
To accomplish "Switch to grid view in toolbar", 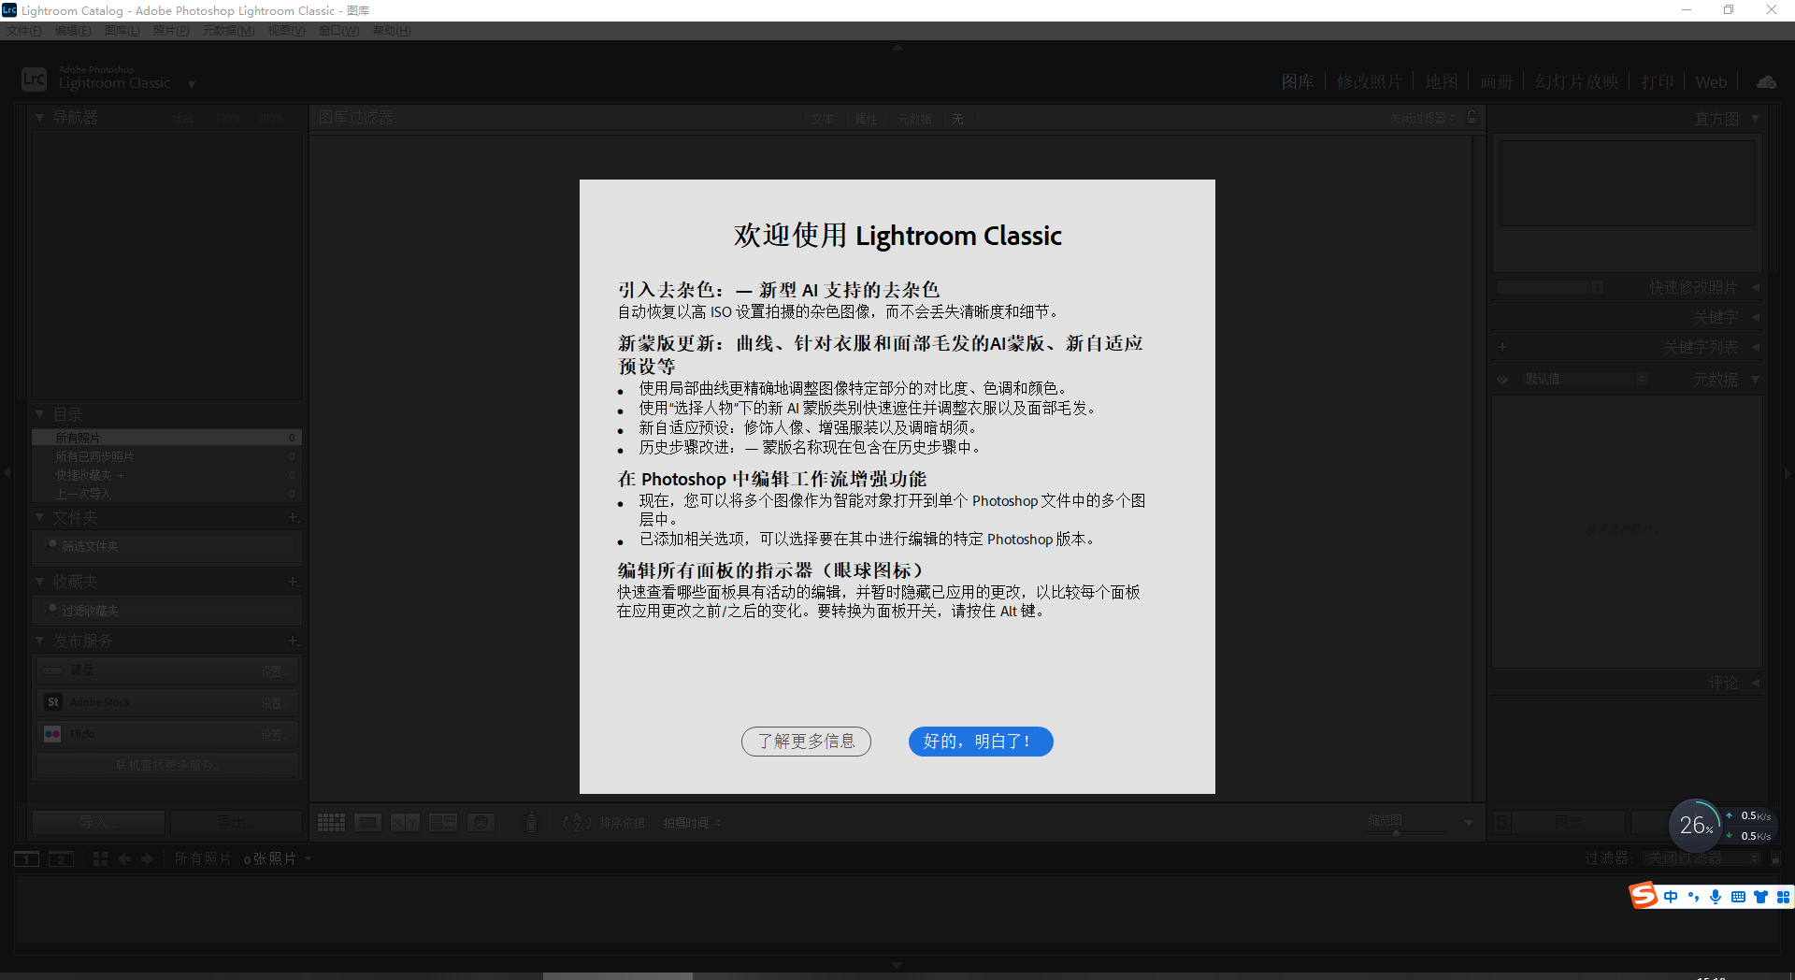I will [331, 823].
